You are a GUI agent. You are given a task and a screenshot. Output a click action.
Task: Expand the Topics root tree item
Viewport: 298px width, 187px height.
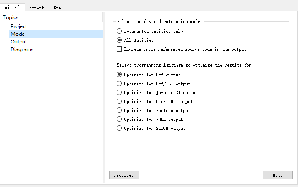(11, 17)
